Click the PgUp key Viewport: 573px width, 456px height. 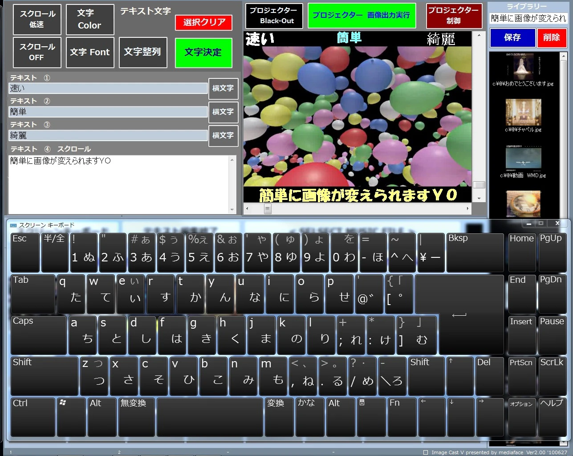tap(552, 252)
